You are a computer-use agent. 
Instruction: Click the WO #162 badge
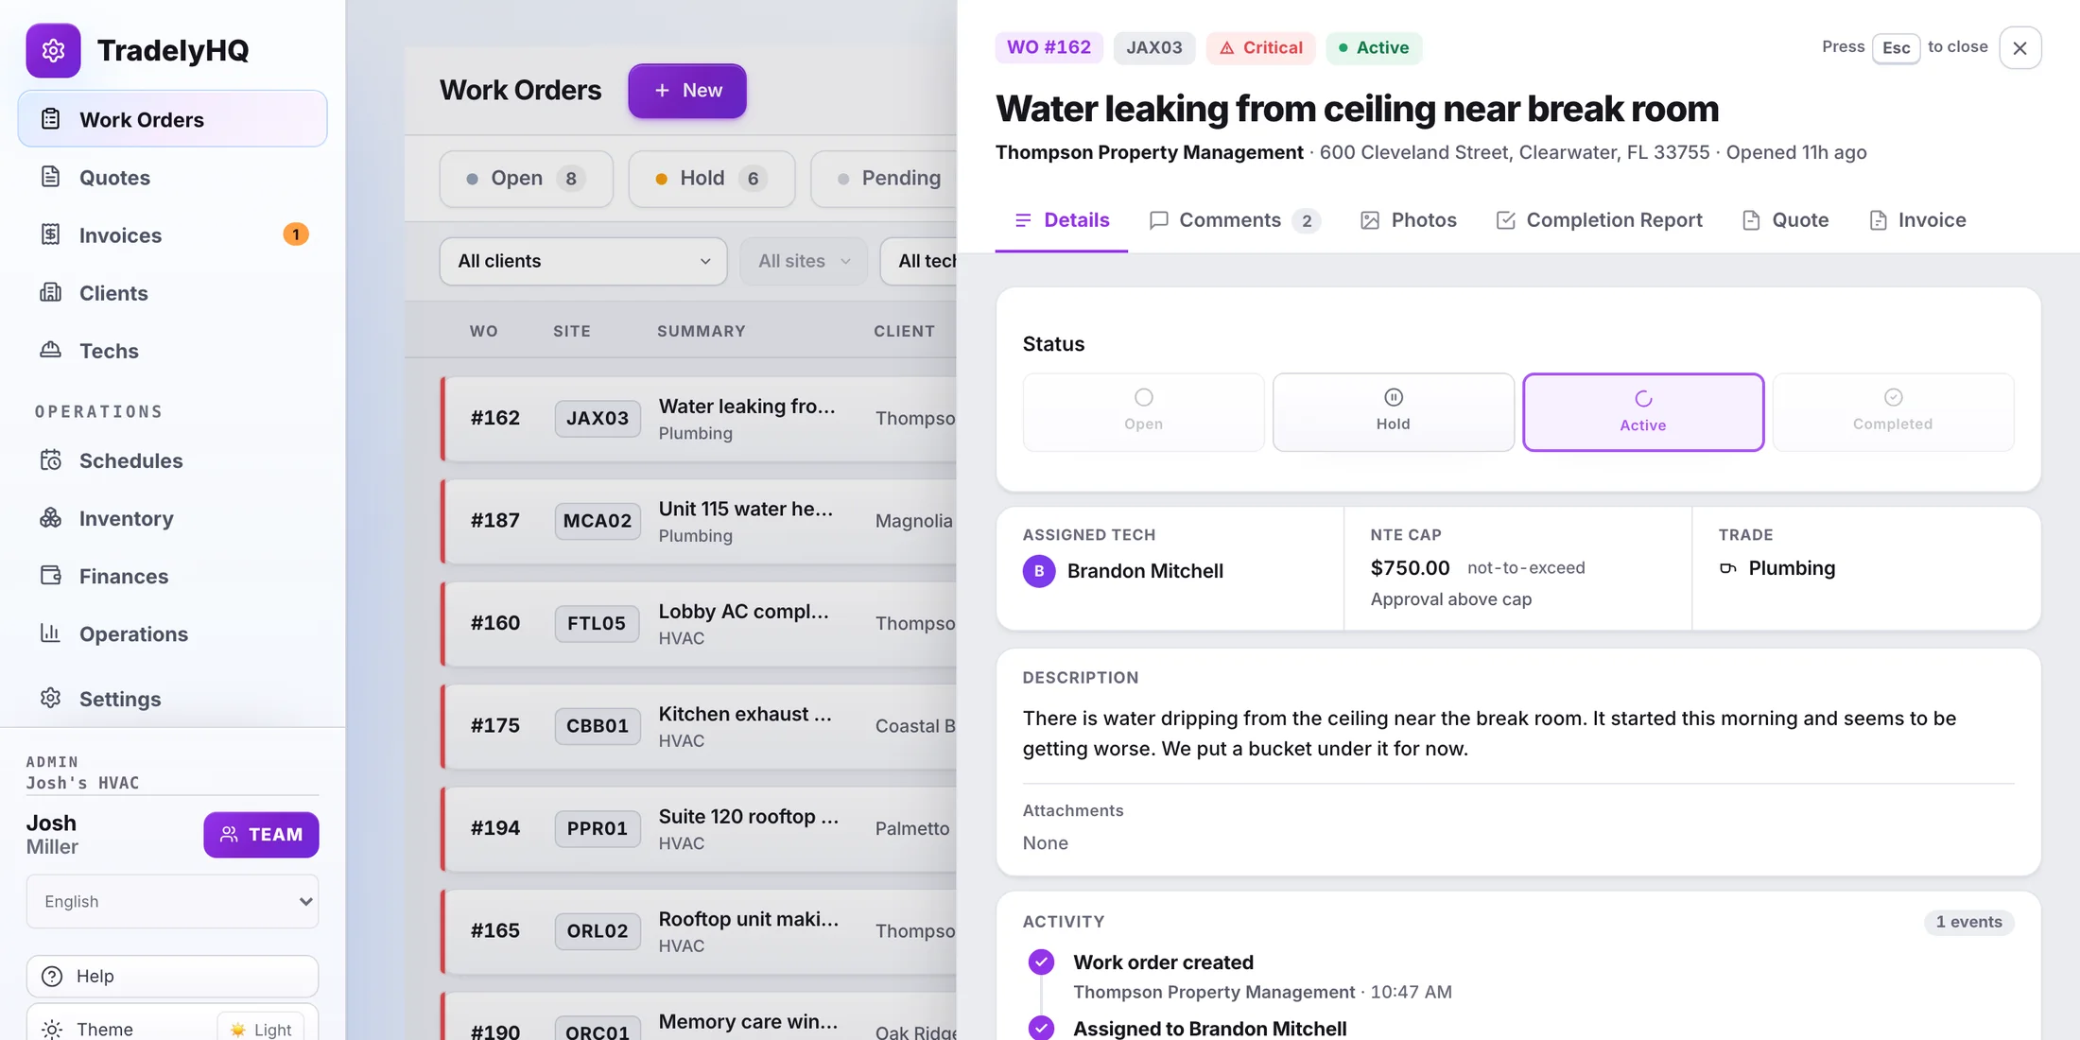click(1049, 47)
